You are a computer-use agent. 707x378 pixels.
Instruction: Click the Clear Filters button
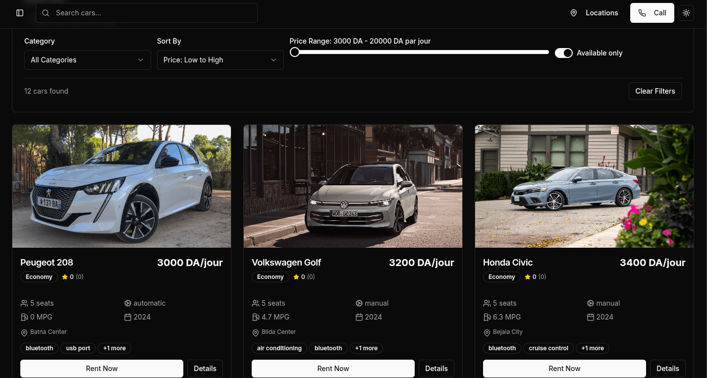click(655, 91)
